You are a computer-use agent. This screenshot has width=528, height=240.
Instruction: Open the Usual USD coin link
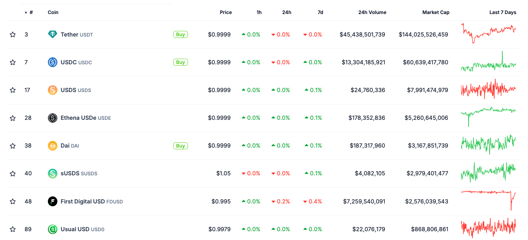coord(82,229)
